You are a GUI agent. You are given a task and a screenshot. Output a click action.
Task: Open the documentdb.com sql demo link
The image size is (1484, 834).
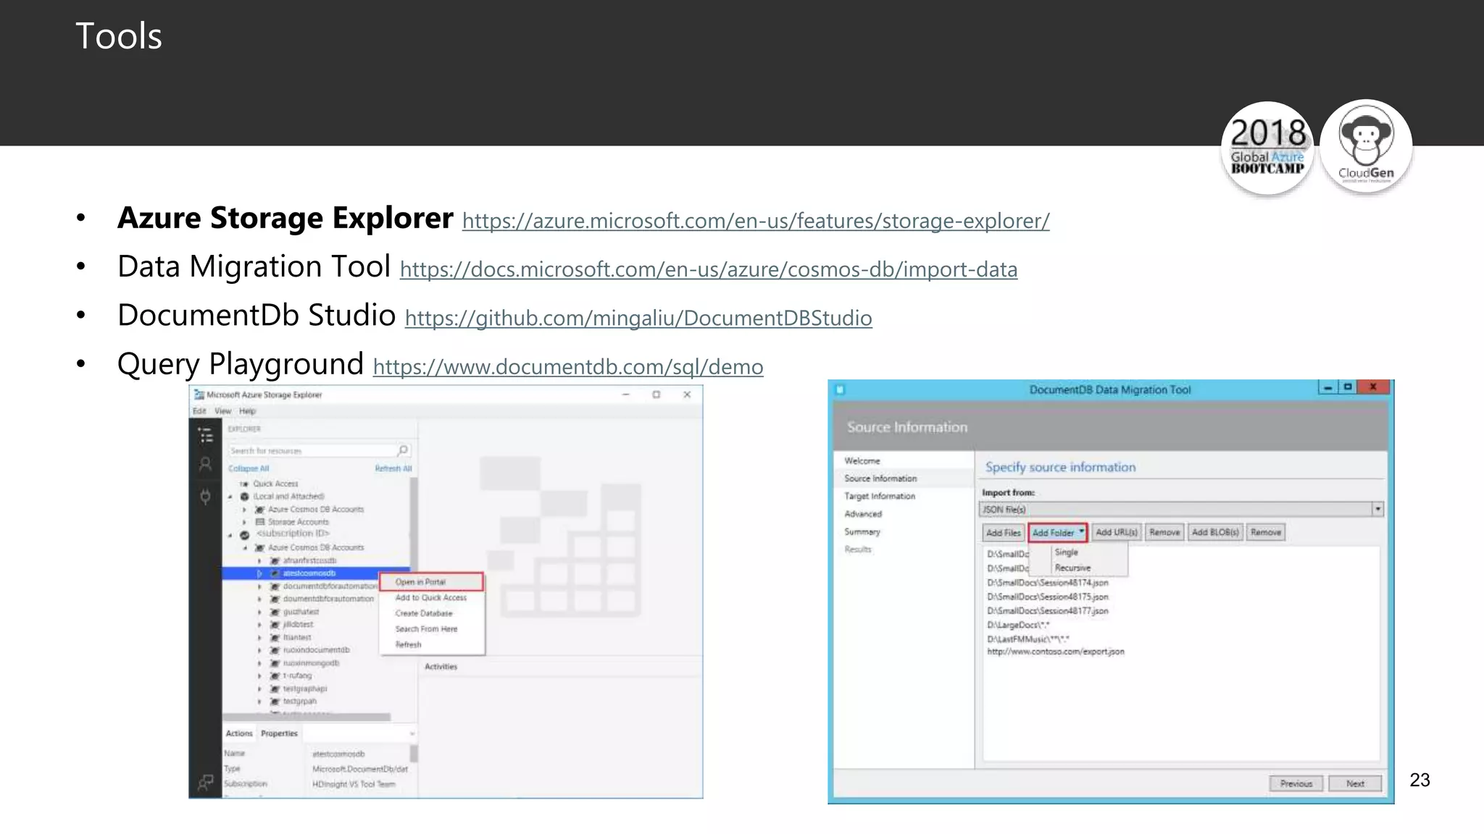coord(568,367)
